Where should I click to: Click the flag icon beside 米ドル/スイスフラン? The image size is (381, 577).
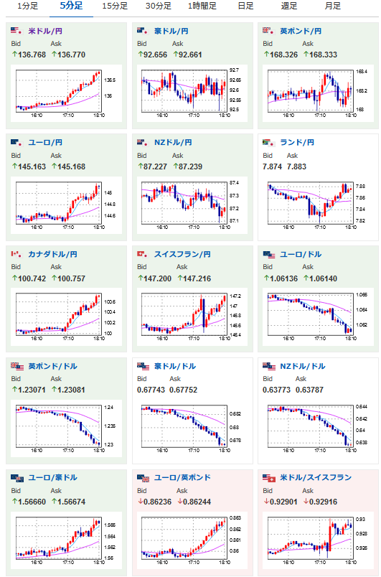click(269, 478)
